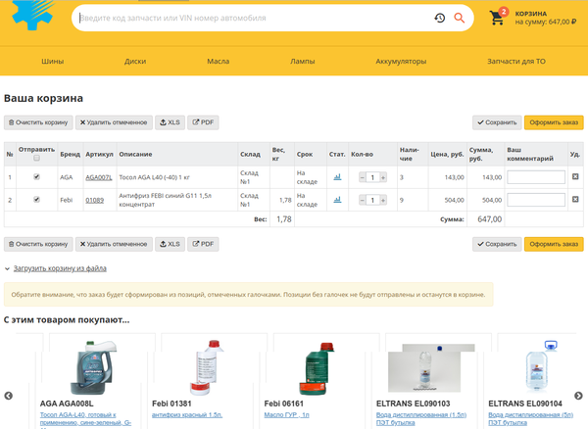The image size is (588, 429).
Task: Remove the Febi row with X icon
Action: tap(575, 200)
